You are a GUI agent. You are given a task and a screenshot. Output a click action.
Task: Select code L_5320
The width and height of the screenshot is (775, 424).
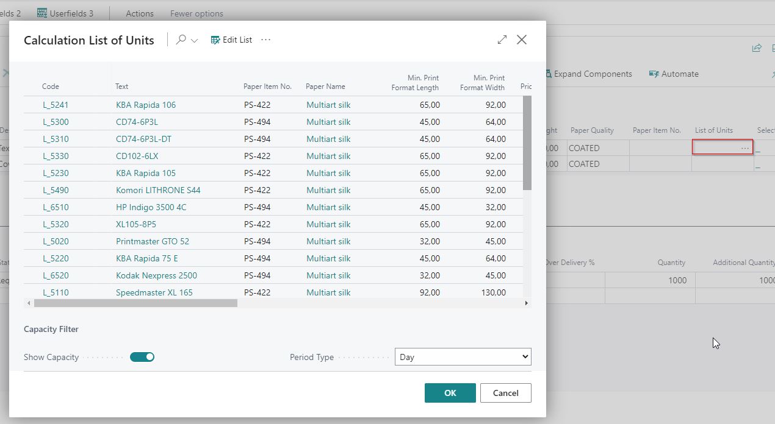[x=56, y=224]
